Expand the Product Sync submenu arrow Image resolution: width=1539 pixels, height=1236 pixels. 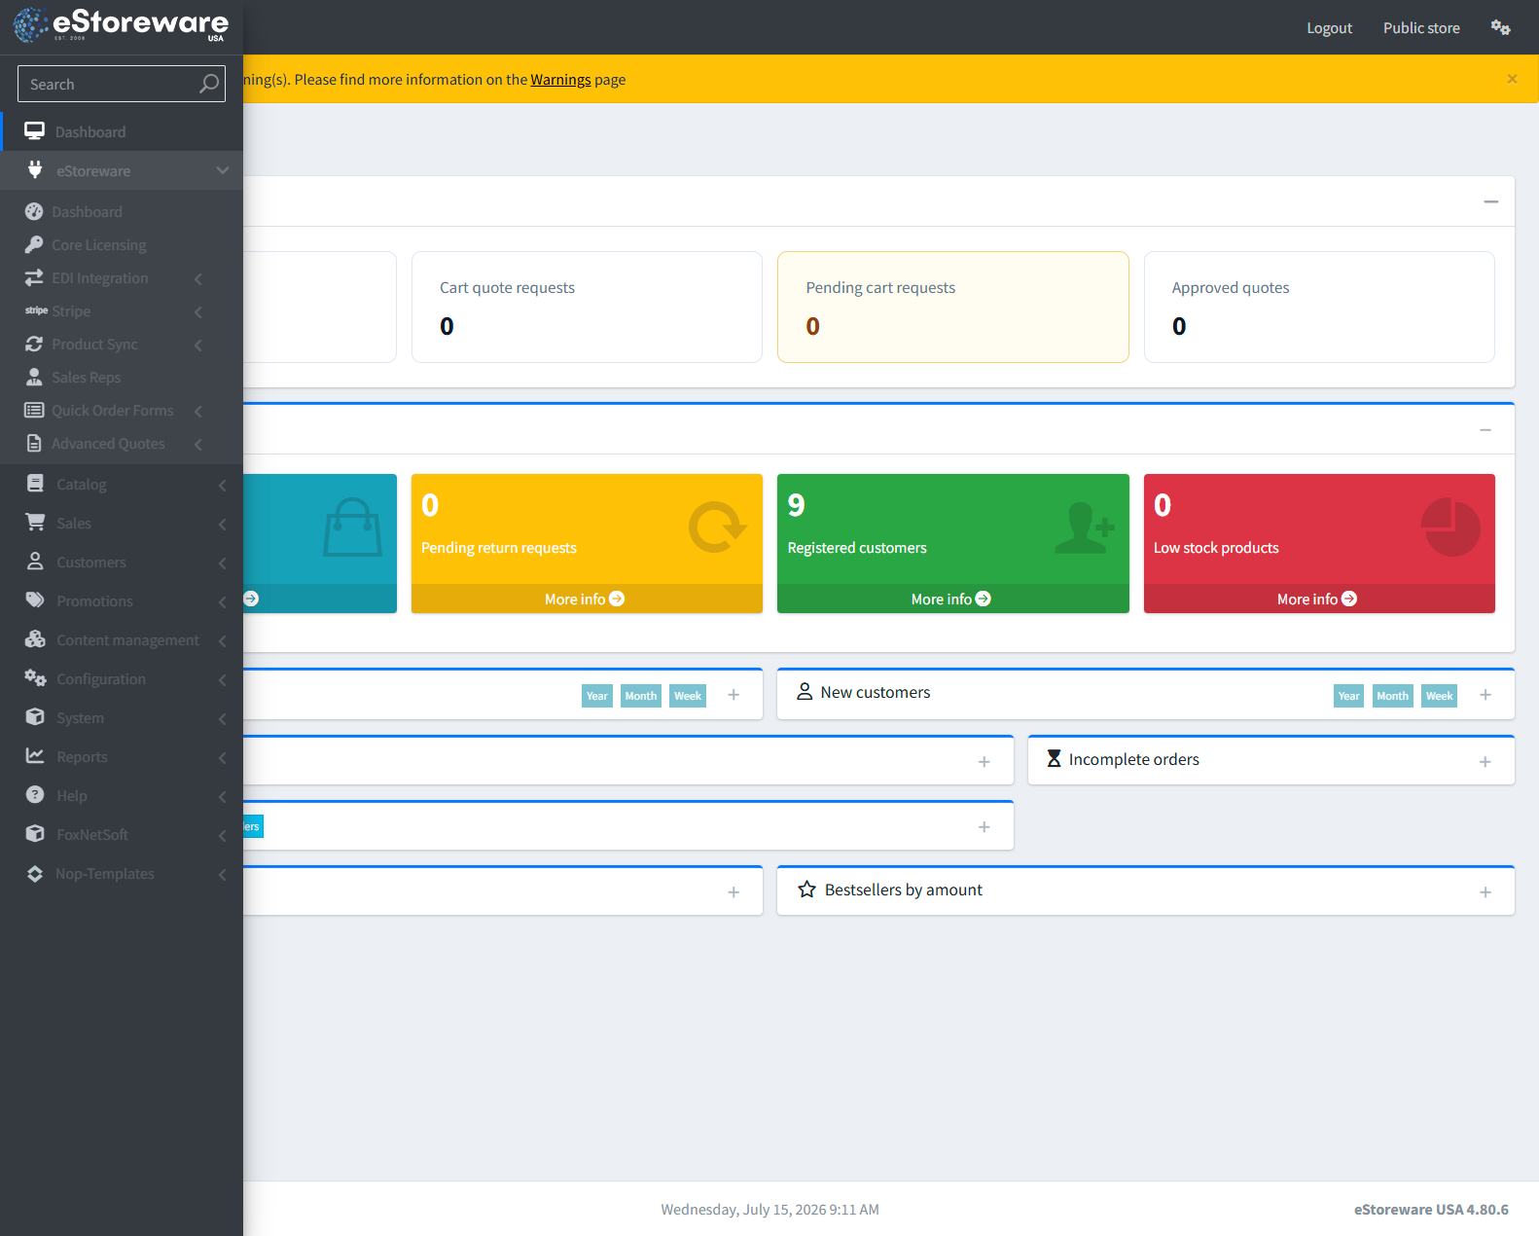pos(198,345)
